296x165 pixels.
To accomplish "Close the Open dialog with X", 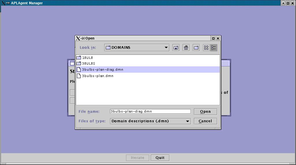I will (x=218, y=38).
